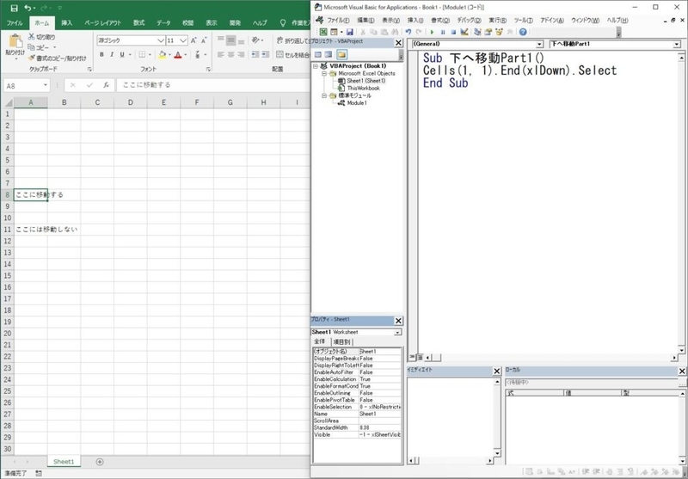This screenshot has height=479, width=688.
Task: Open the font size dropdown showing 11
Action: click(183, 40)
